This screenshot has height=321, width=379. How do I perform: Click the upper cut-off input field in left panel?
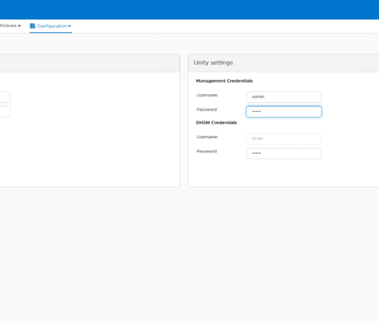coord(5,97)
